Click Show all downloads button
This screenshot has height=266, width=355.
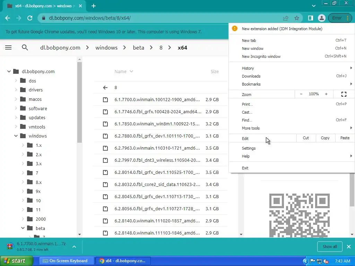click(x=330, y=247)
